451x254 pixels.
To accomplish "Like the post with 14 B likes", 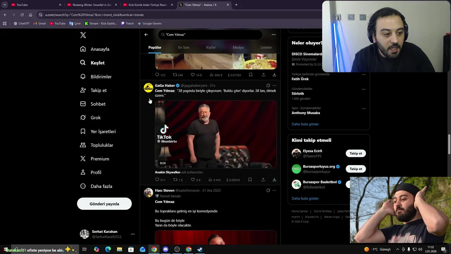I will click(x=196, y=75).
